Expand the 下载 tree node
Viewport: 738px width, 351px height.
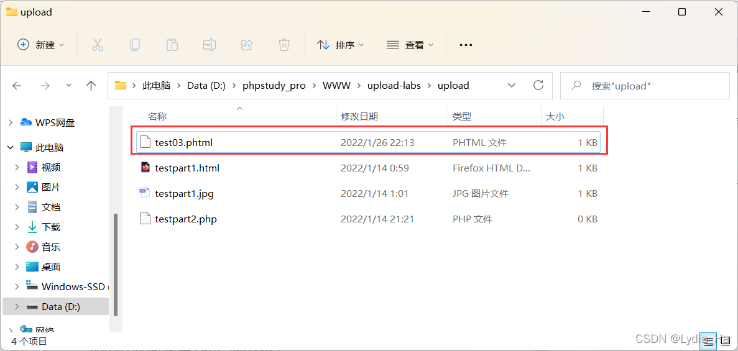tap(17, 227)
